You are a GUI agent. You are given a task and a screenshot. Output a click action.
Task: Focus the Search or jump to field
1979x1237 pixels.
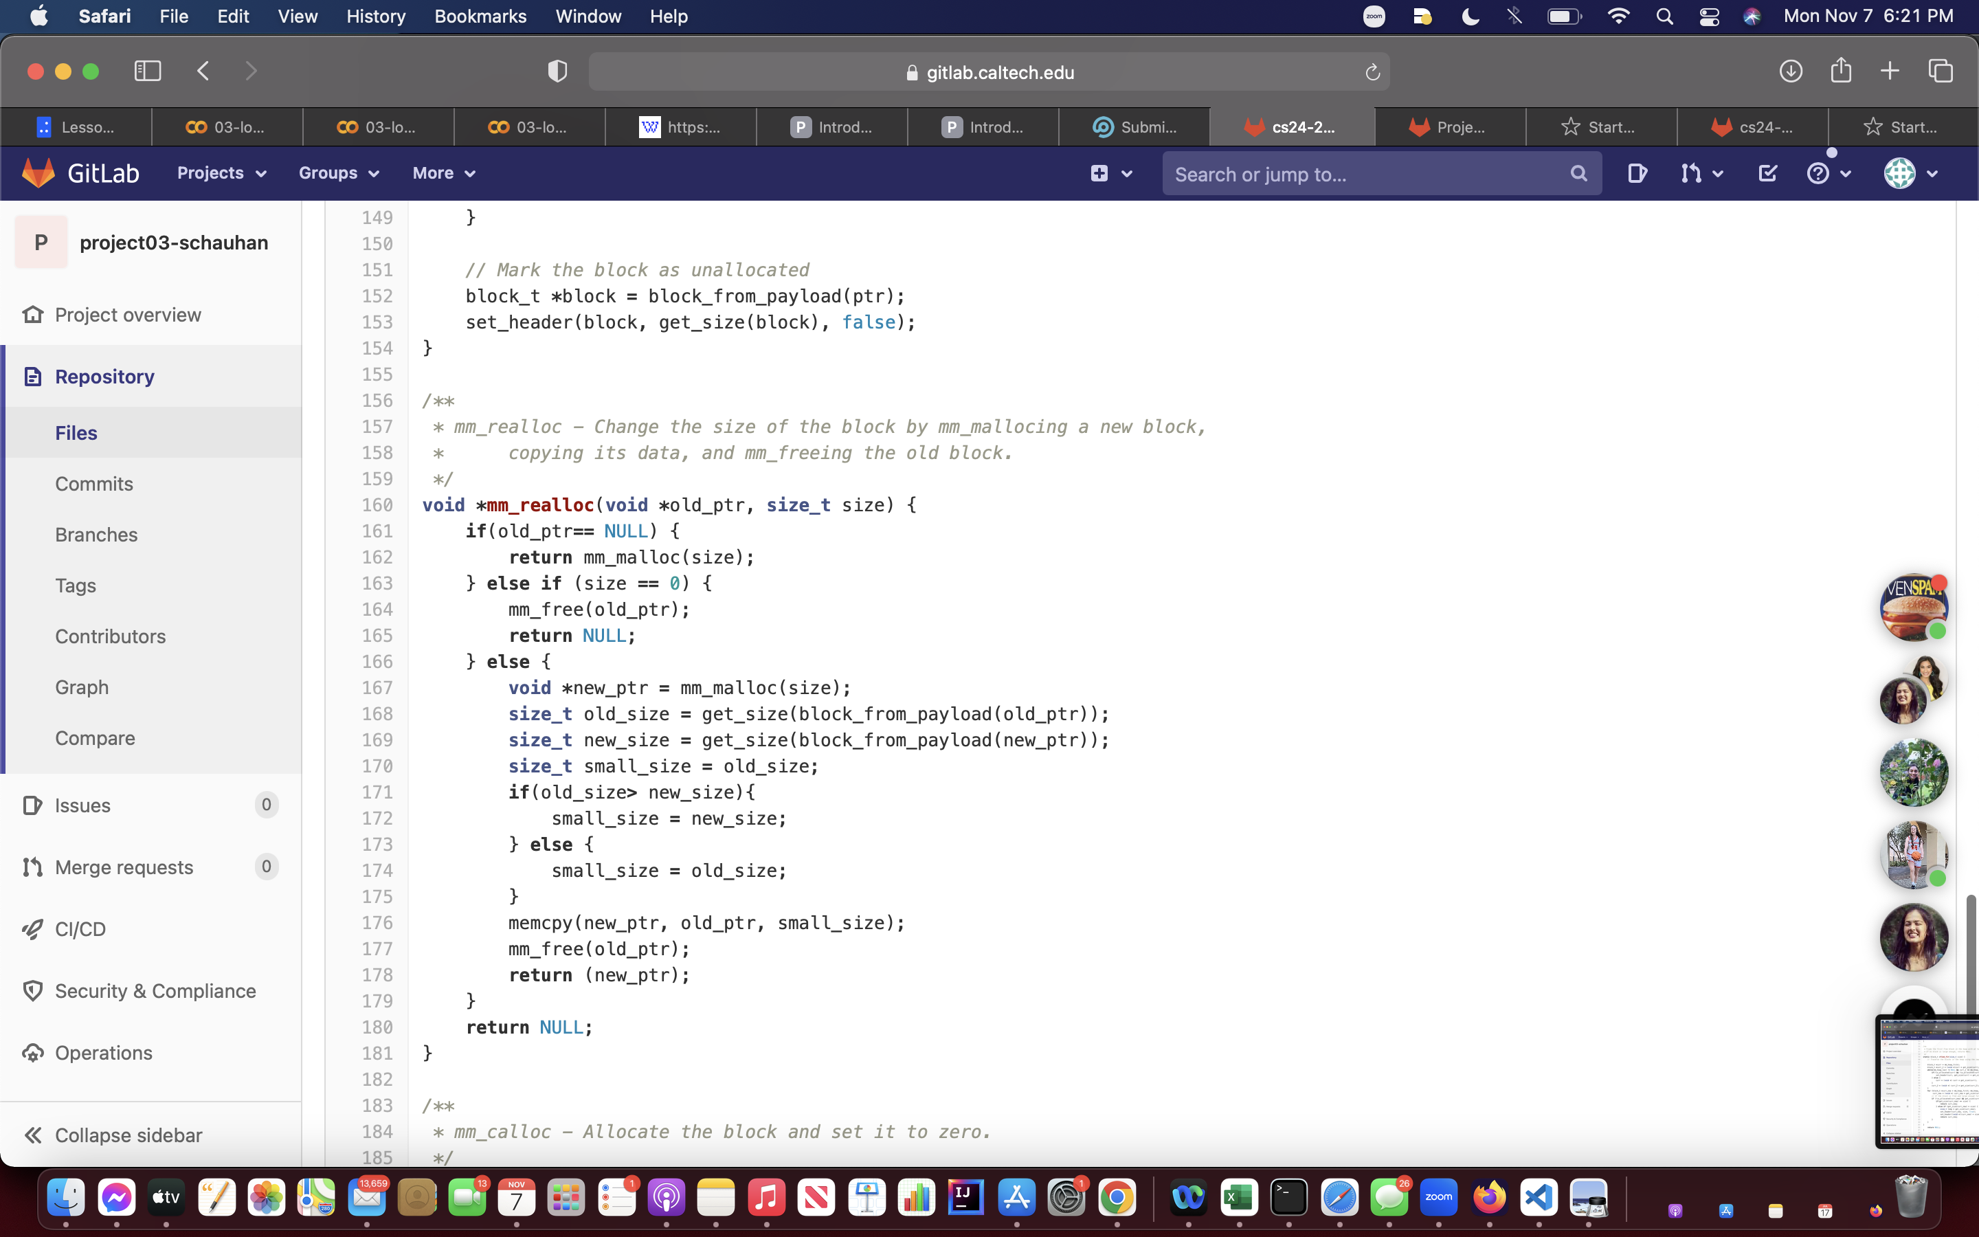coord(1365,173)
